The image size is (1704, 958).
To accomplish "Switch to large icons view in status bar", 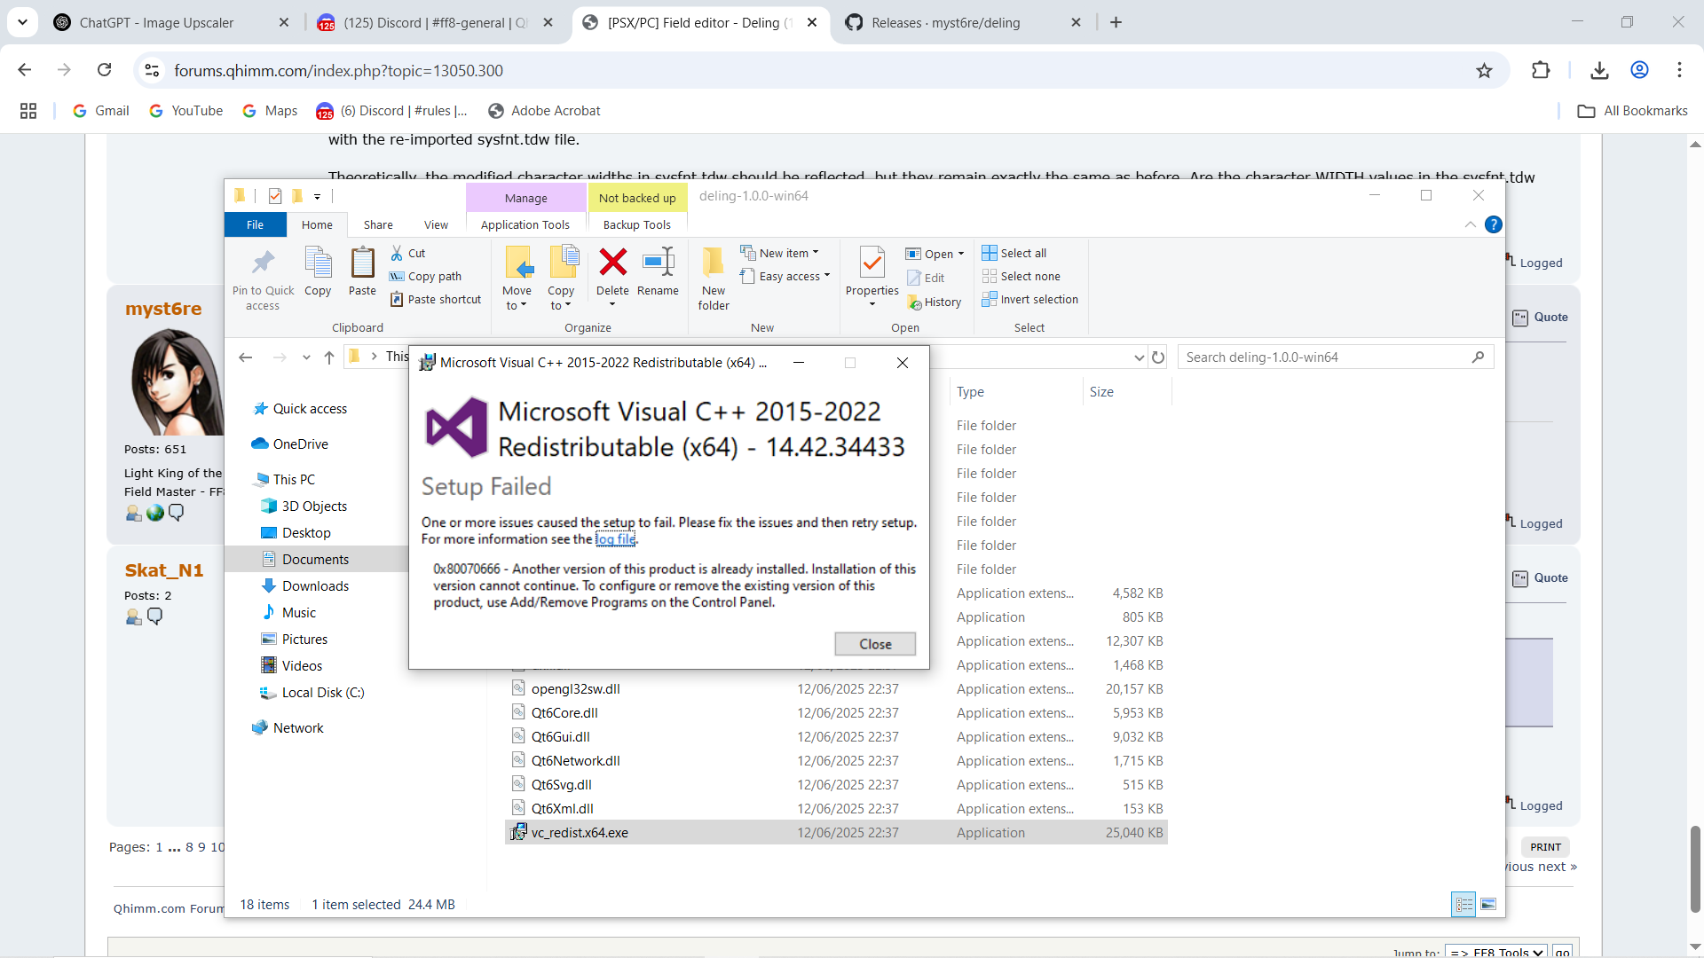I will click(x=1488, y=905).
